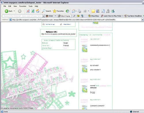The image size is (144, 113).
Task: Click the yellow tag toolbar icon
Action: 78,16
